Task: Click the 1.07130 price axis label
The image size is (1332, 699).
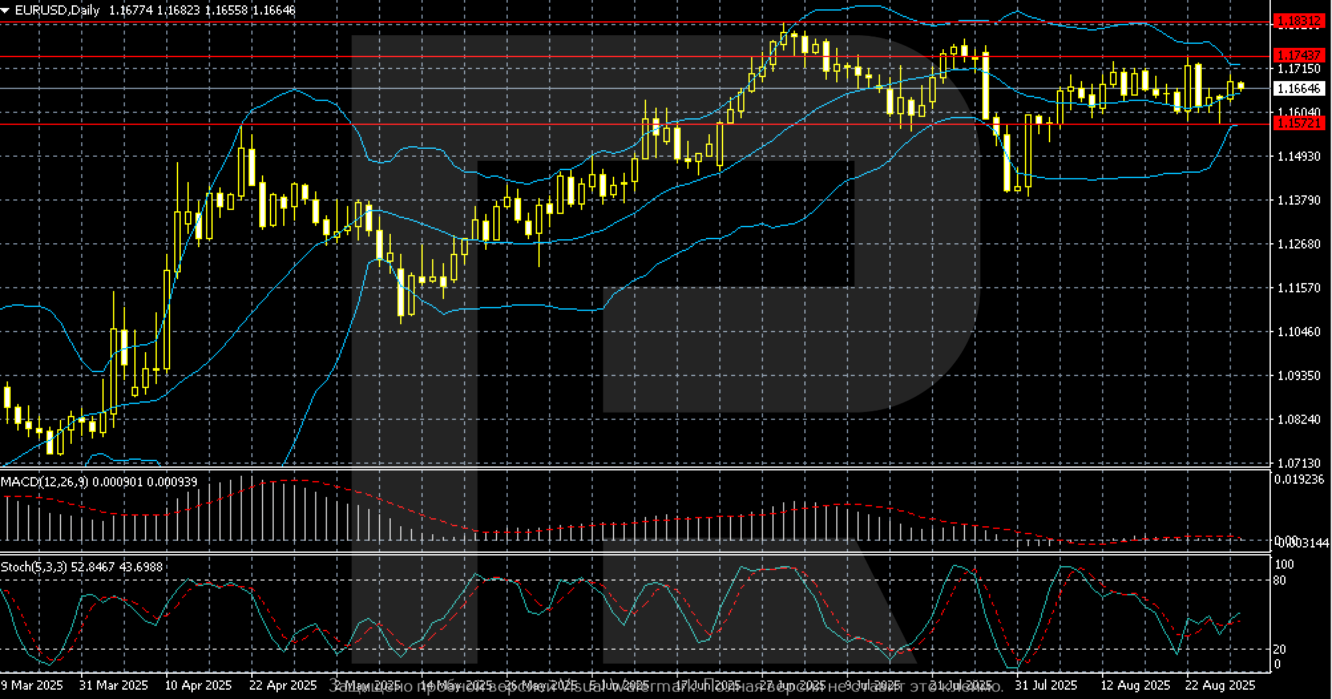Action: pos(1299,462)
